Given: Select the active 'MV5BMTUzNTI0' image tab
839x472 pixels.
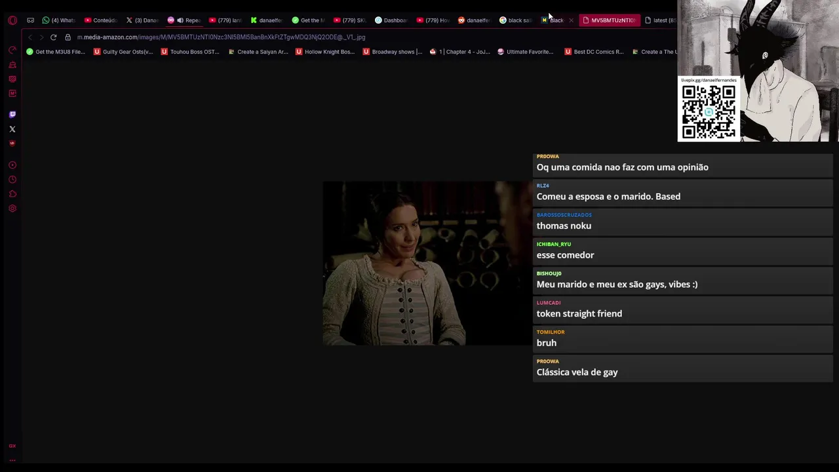Looking at the screenshot, I should coord(609,20).
